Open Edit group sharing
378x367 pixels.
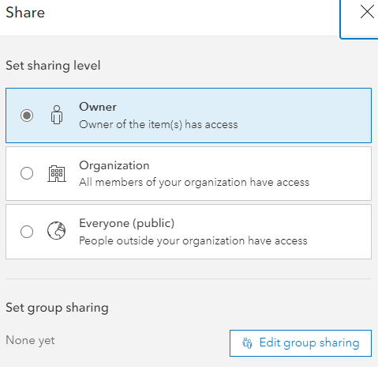(301, 343)
